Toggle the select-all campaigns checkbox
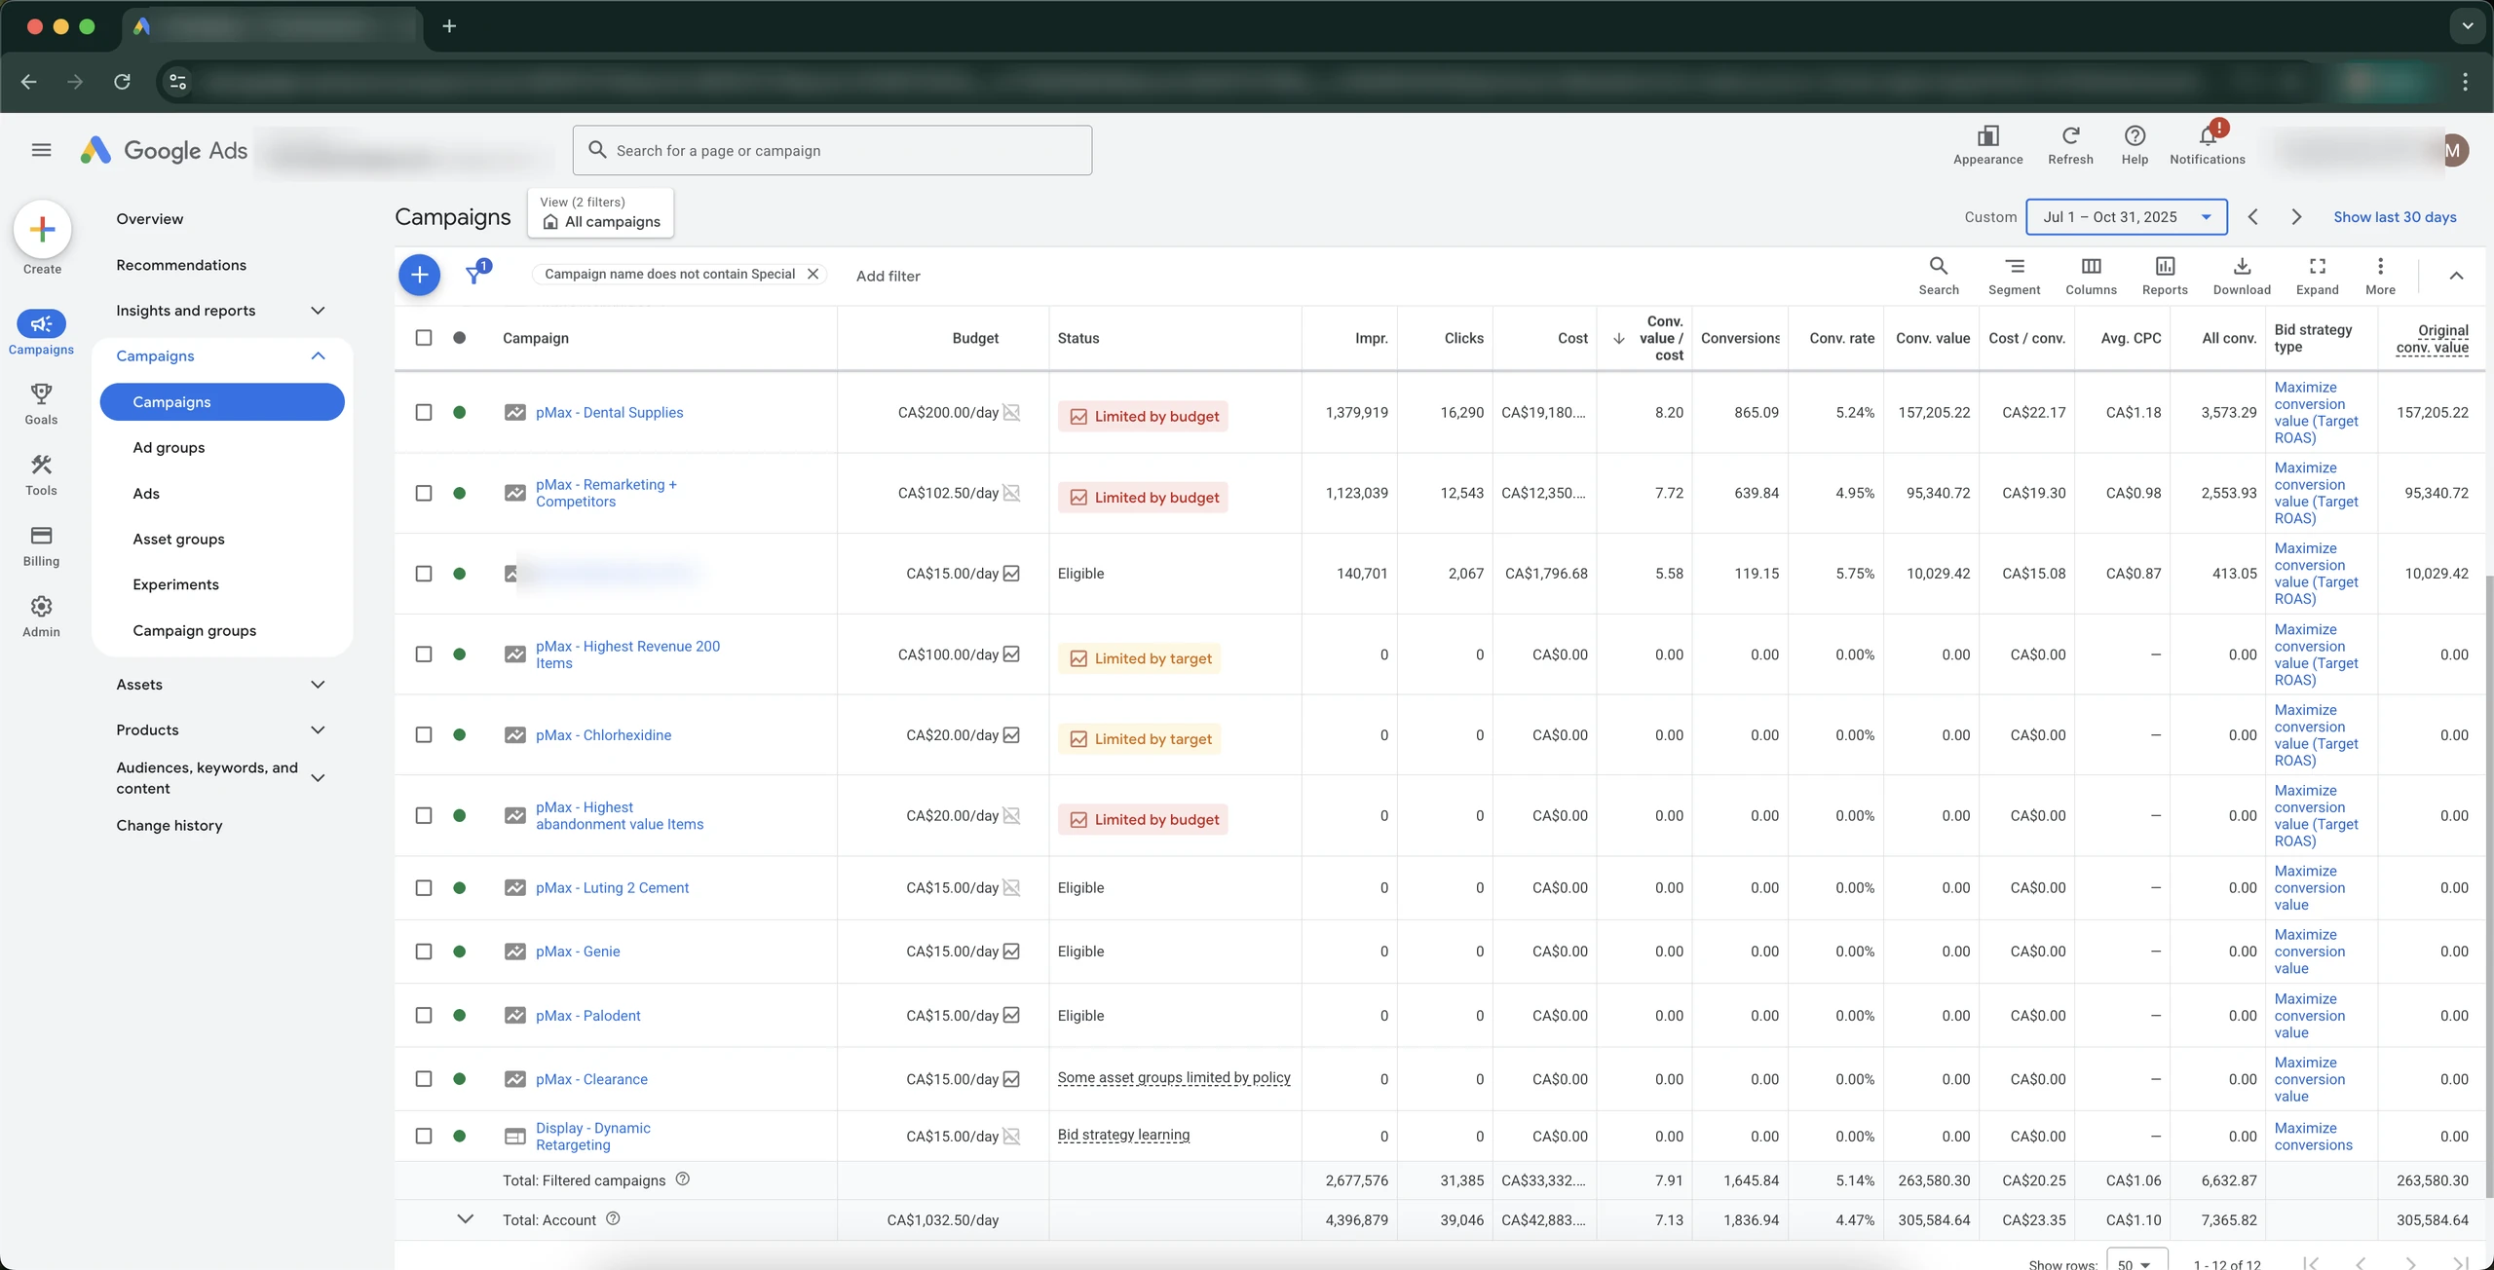 (x=424, y=338)
